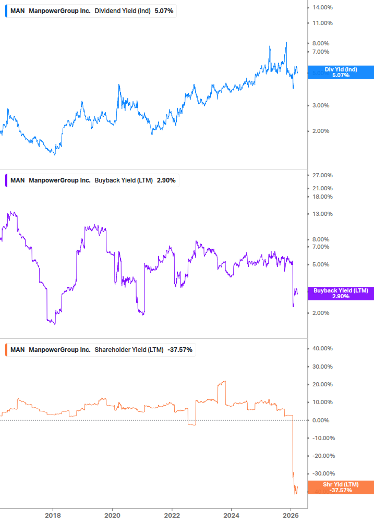374x524 pixels.
Task: Click the purple Buyback Yield color bar
Action: pos(6,180)
